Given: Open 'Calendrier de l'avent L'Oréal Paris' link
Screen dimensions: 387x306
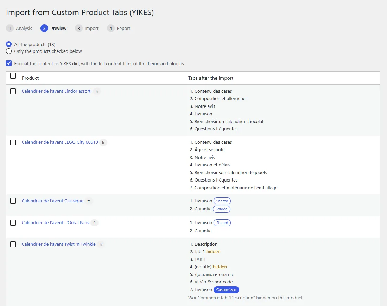Looking at the screenshot, I should point(55,223).
